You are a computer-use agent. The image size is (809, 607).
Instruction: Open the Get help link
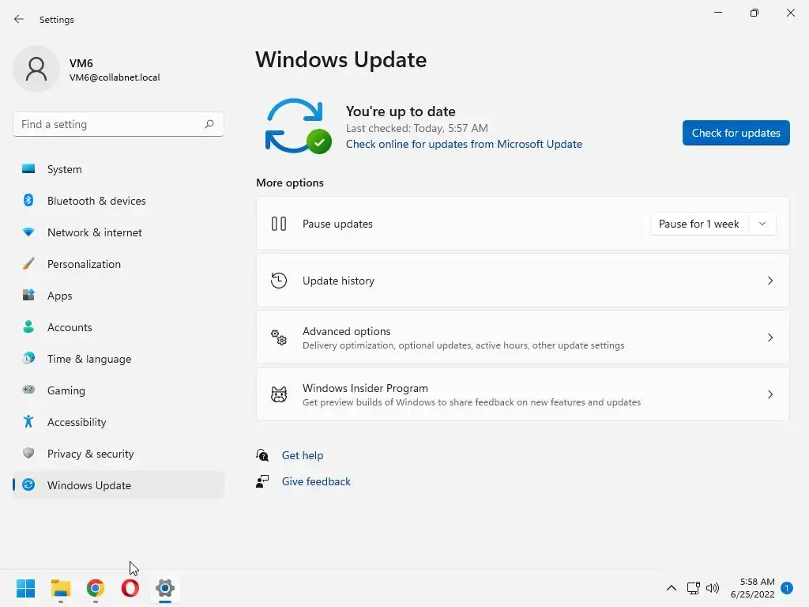(x=303, y=455)
